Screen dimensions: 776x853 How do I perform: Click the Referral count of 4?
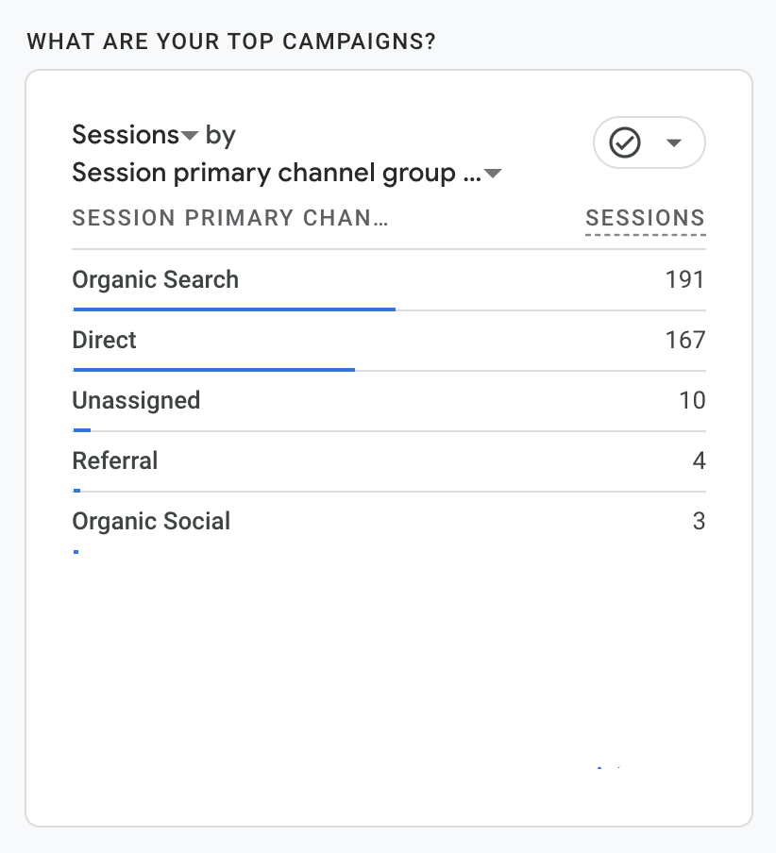tap(699, 461)
